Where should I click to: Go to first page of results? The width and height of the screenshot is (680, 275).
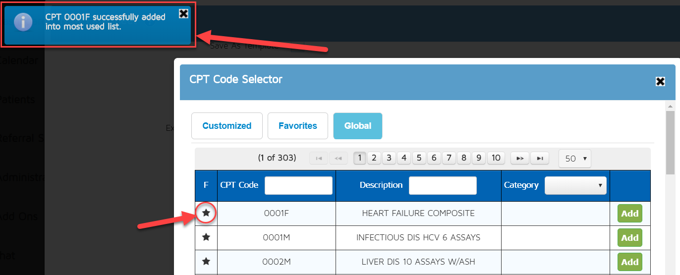tap(319, 159)
